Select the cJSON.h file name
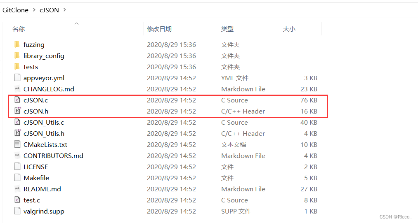This screenshot has height=223, width=418. [36, 111]
